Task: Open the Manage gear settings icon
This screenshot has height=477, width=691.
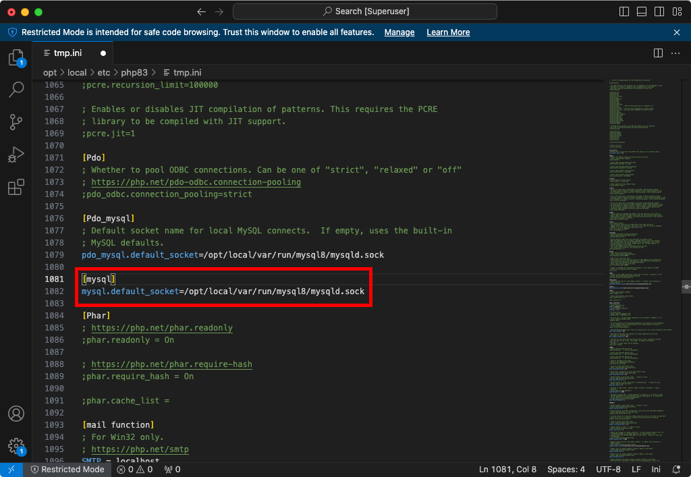Action: click(16, 446)
